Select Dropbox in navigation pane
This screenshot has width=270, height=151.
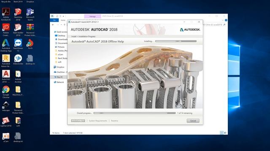pos(59,67)
